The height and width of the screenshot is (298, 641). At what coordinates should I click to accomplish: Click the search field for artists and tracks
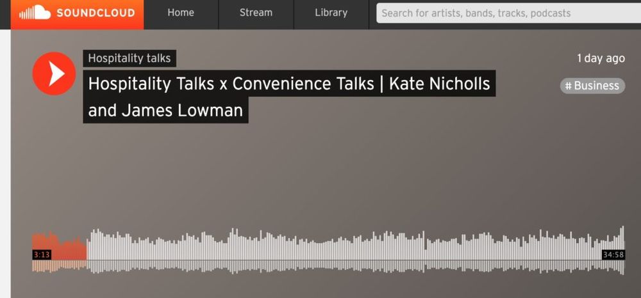508,13
